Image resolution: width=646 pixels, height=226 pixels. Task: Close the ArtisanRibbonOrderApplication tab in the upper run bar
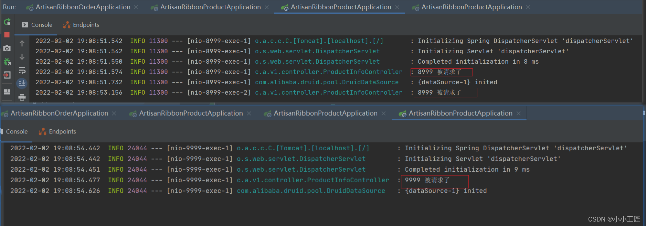pos(136,7)
